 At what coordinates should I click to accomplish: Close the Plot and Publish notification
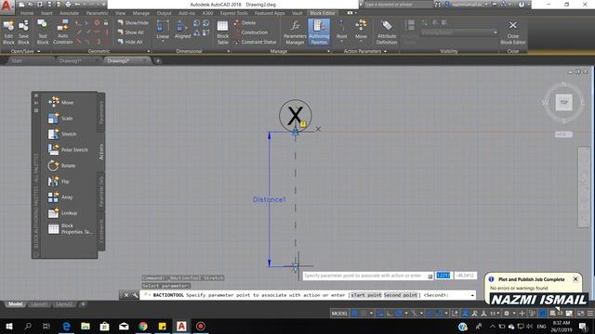(x=575, y=279)
